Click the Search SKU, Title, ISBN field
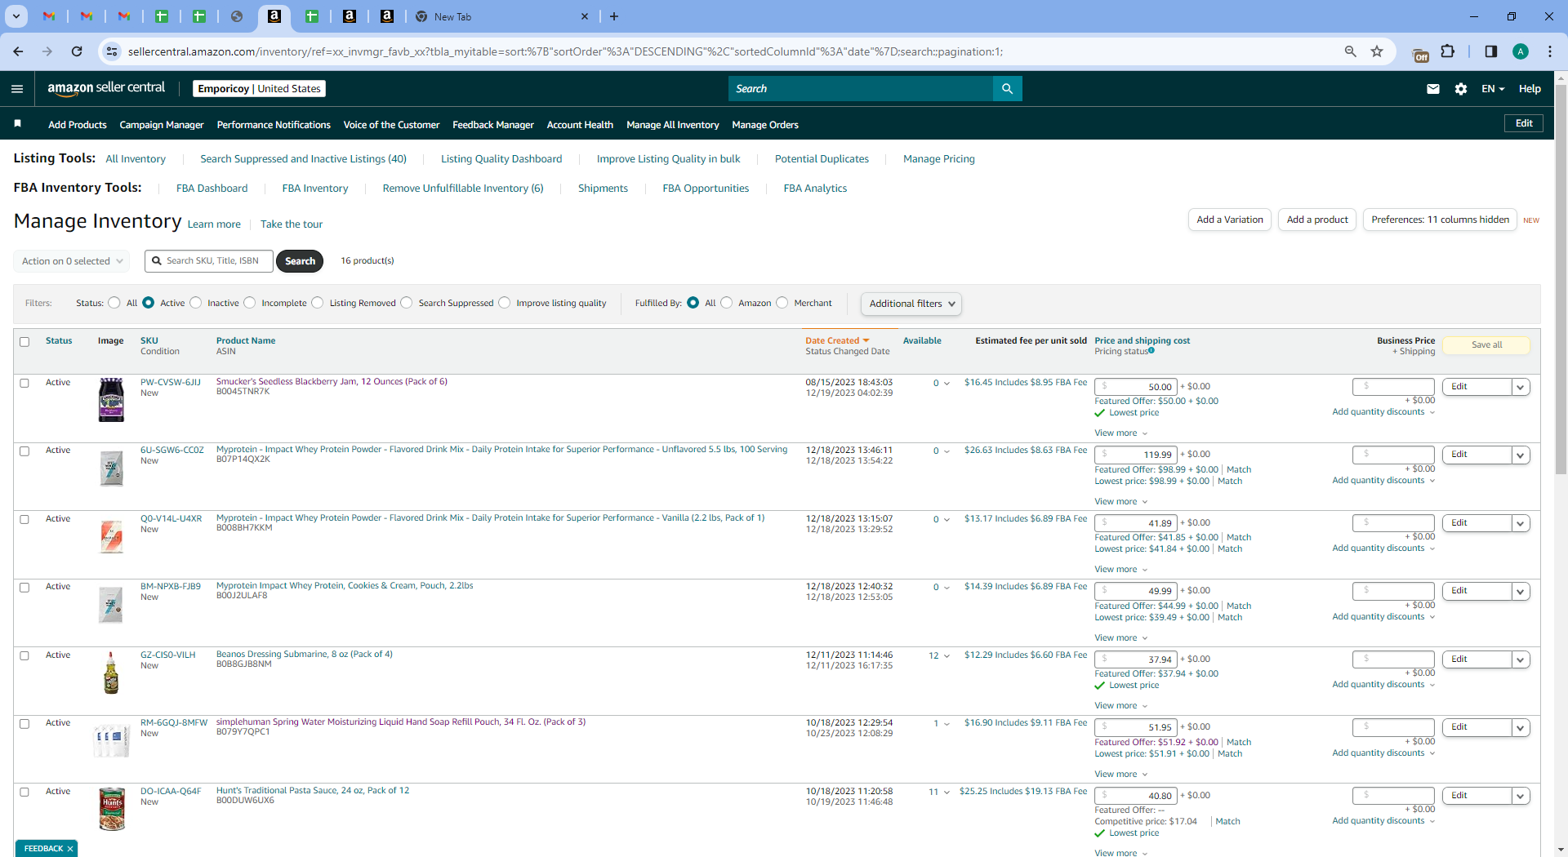 [209, 261]
